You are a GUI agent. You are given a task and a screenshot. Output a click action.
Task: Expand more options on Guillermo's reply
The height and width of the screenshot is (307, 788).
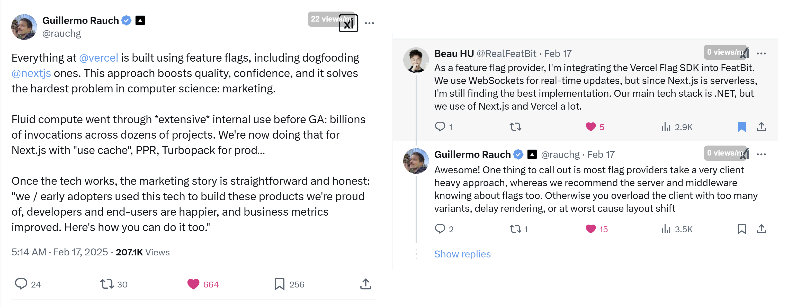(x=761, y=155)
